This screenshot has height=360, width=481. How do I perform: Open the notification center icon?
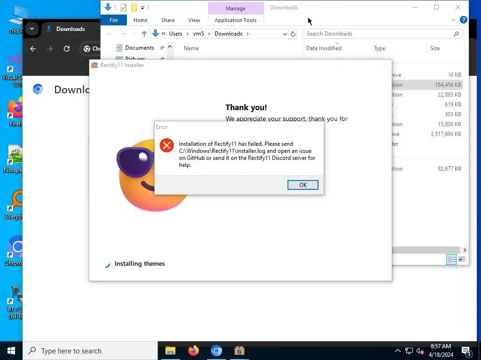point(466,351)
